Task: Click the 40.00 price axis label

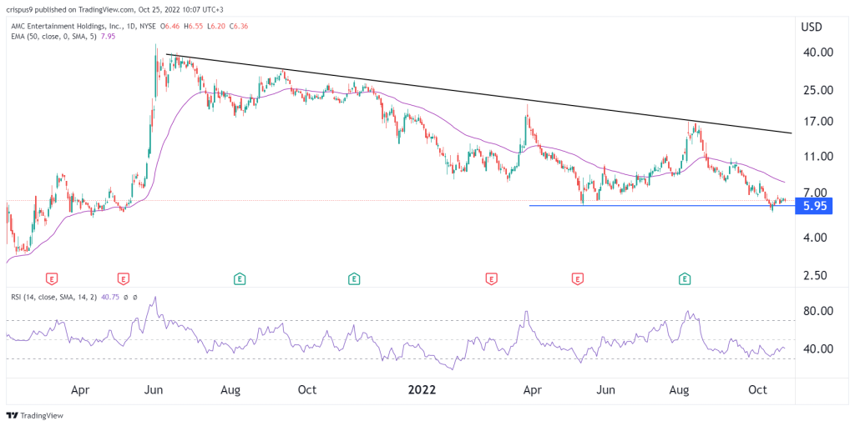Action: 817,53
